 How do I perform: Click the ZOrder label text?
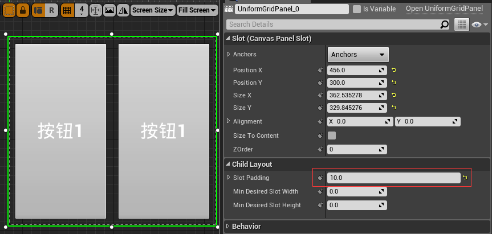point(243,149)
